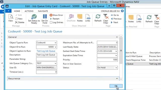Refresh the Job Queue Entry Card
Image resolution: width=161 pixels, height=90 pixels.
98,18
